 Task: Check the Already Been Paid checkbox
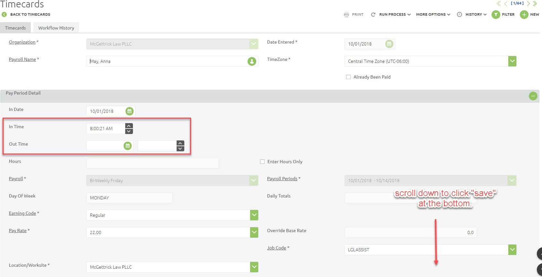click(348, 77)
